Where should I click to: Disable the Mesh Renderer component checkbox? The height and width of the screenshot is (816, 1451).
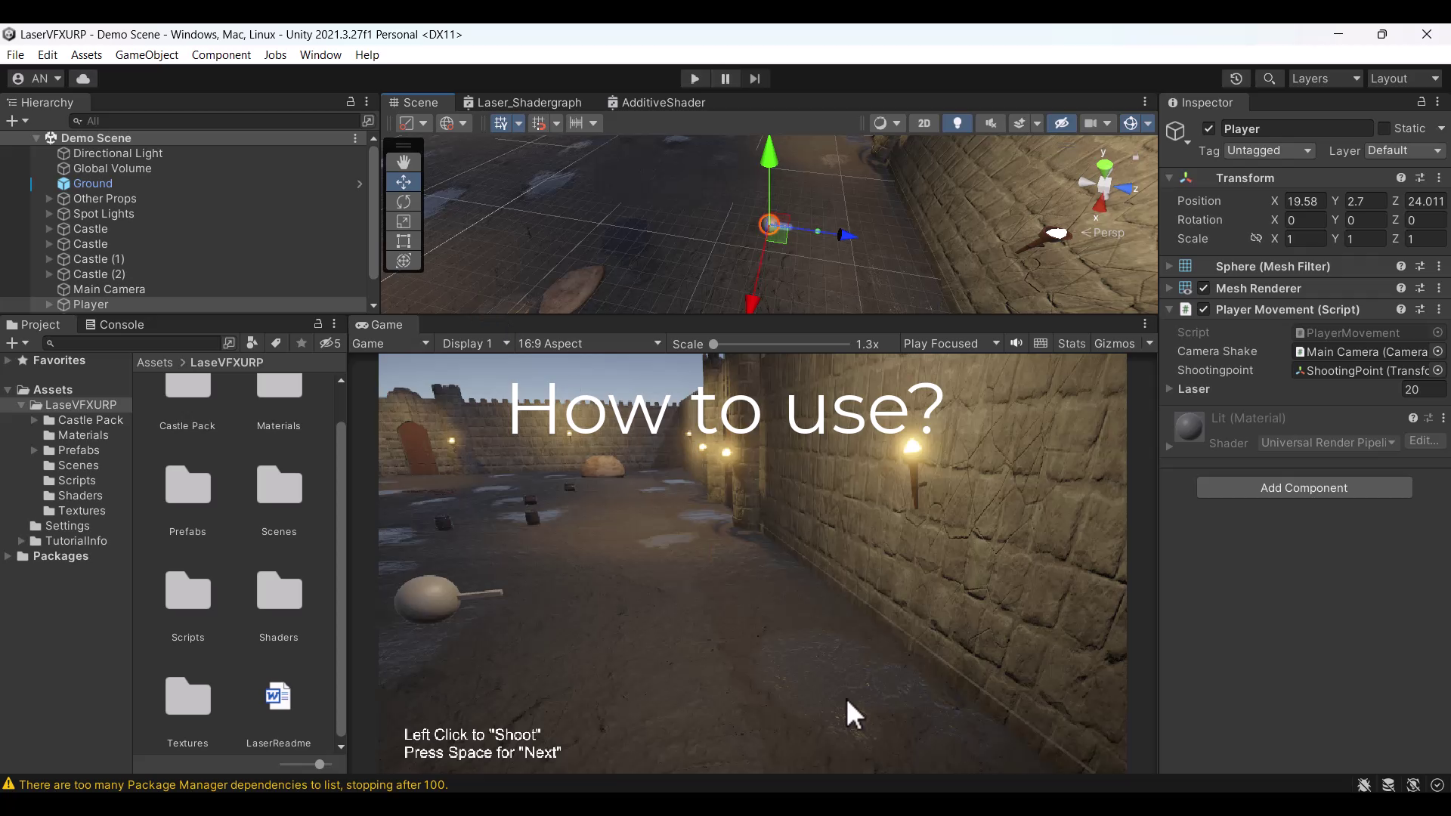tap(1204, 288)
